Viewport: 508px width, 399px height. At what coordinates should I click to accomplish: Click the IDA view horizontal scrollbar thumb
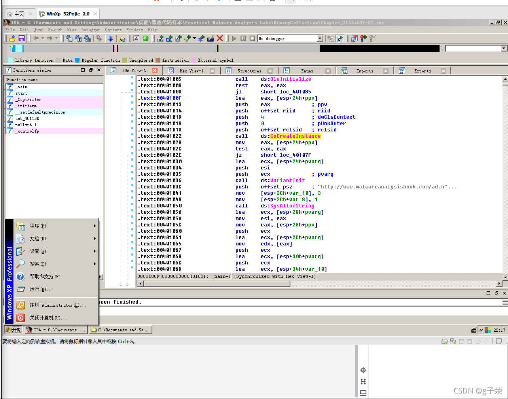pos(216,283)
